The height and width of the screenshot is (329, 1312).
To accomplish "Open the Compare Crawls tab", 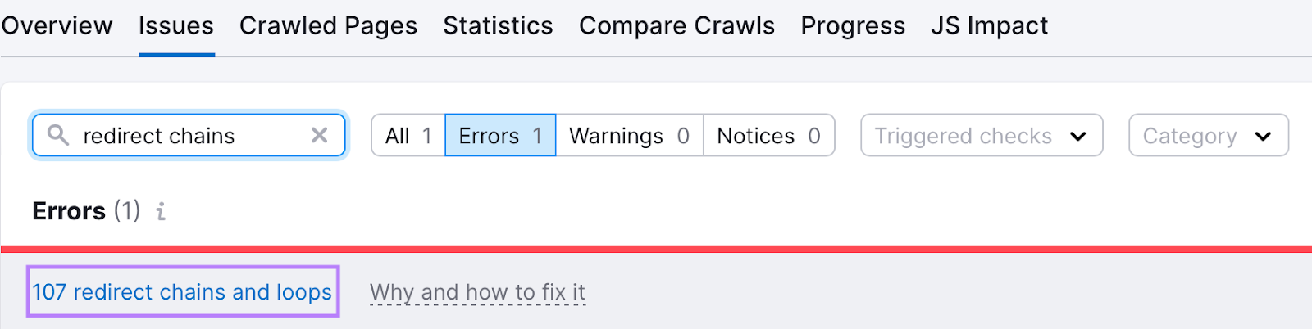I will [x=676, y=26].
